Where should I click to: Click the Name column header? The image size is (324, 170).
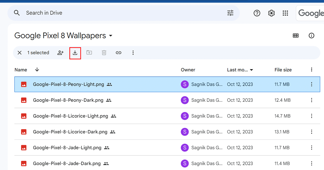(21, 70)
